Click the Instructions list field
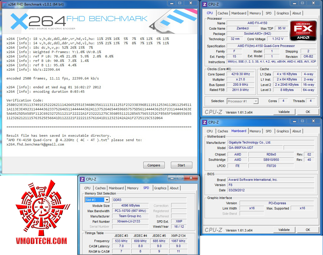This screenshot has height=255, width=323. click(272, 62)
